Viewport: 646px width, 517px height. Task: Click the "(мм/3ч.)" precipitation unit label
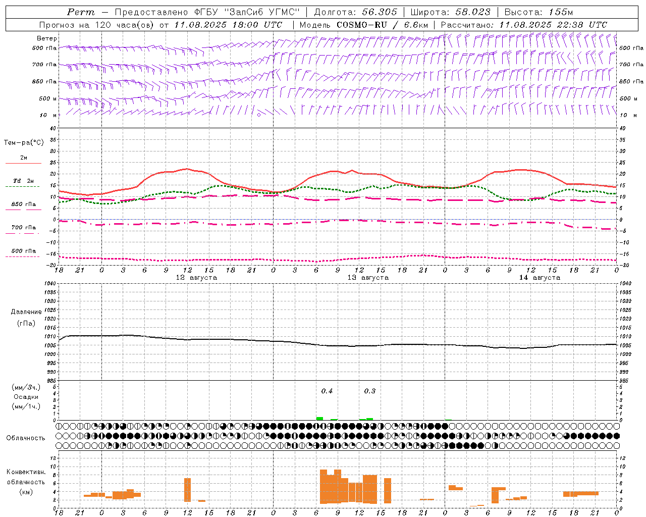pyautogui.click(x=26, y=387)
